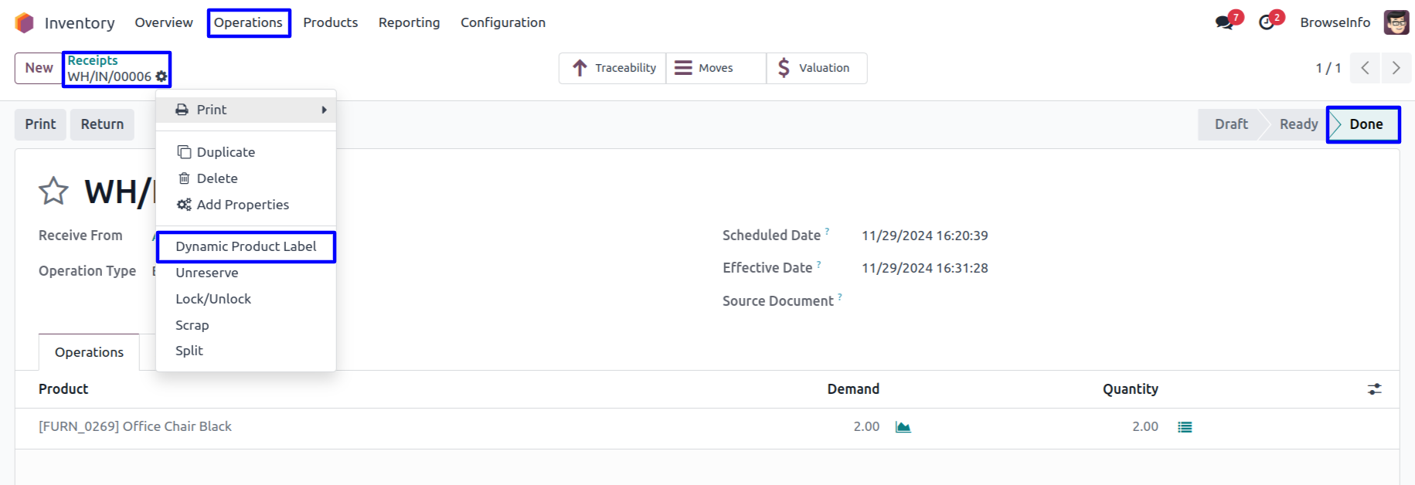The height and width of the screenshot is (485, 1415).
Task: Open the Operations tab in the form
Action: click(x=89, y=352)
